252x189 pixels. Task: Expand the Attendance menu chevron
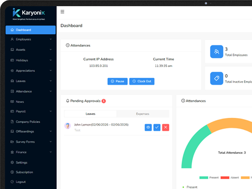tap(51, 91)
